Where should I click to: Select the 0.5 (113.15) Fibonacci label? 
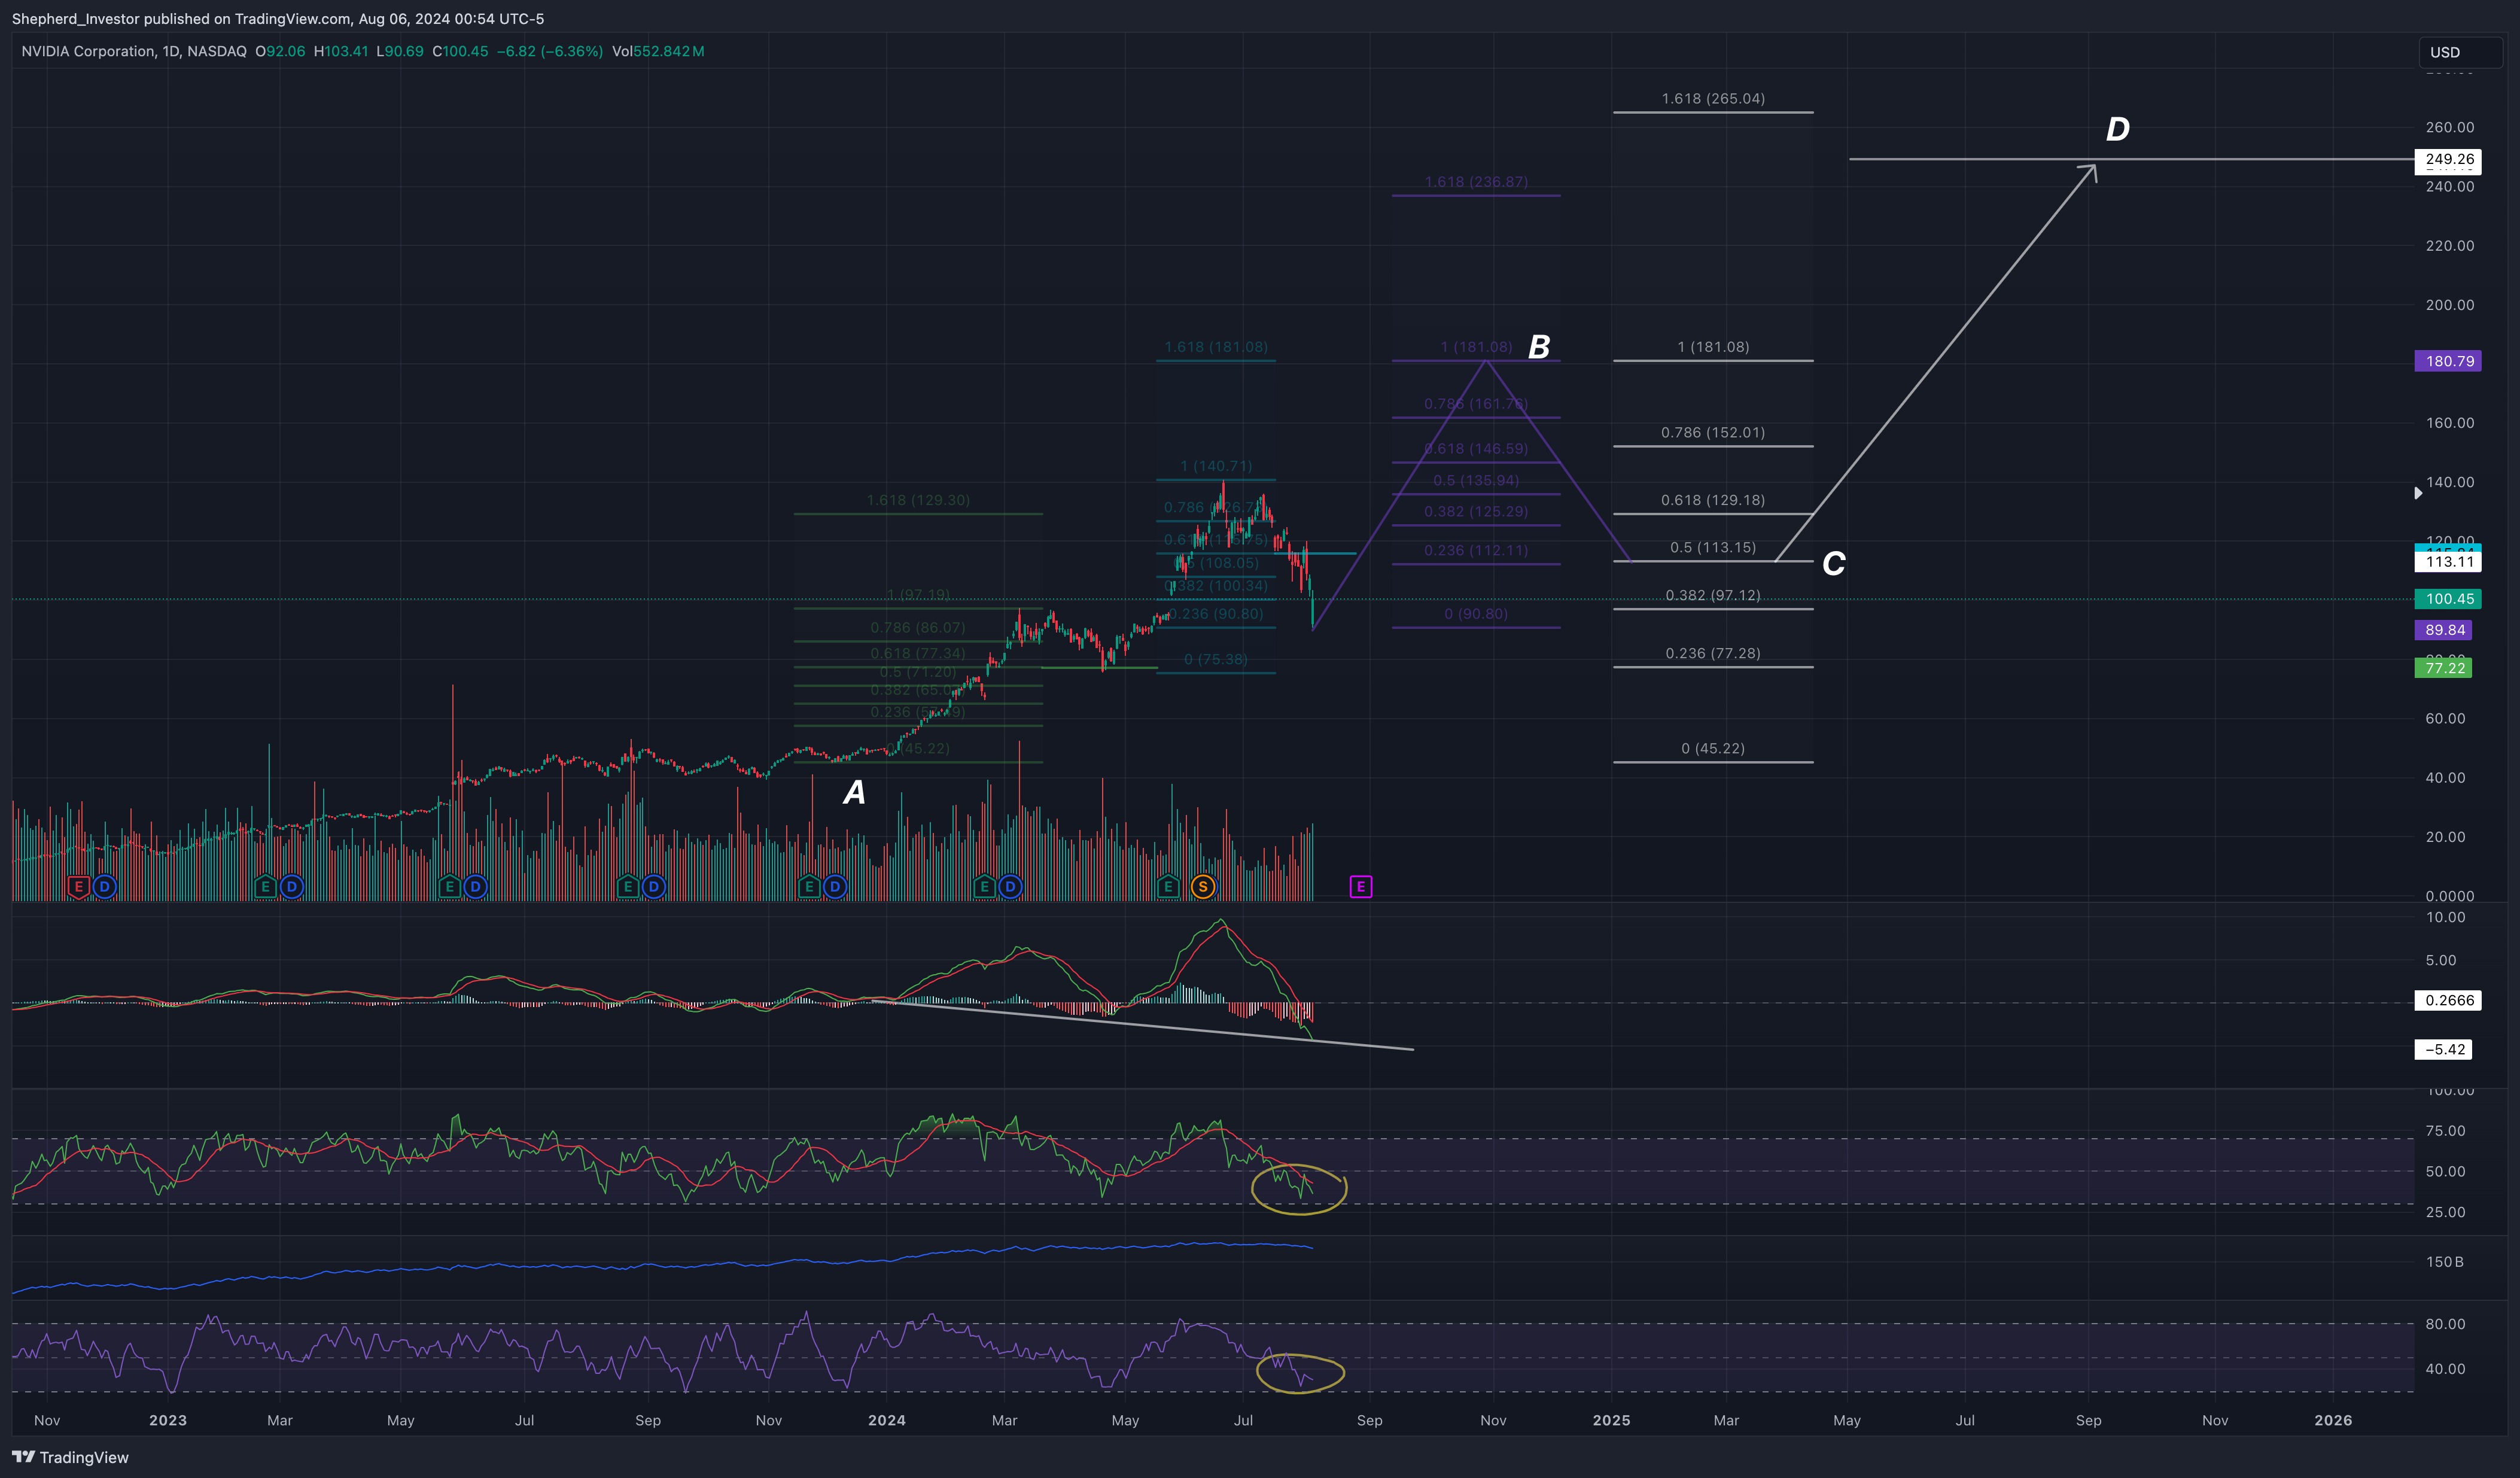pyautogui.click(x=1713, y=547)
